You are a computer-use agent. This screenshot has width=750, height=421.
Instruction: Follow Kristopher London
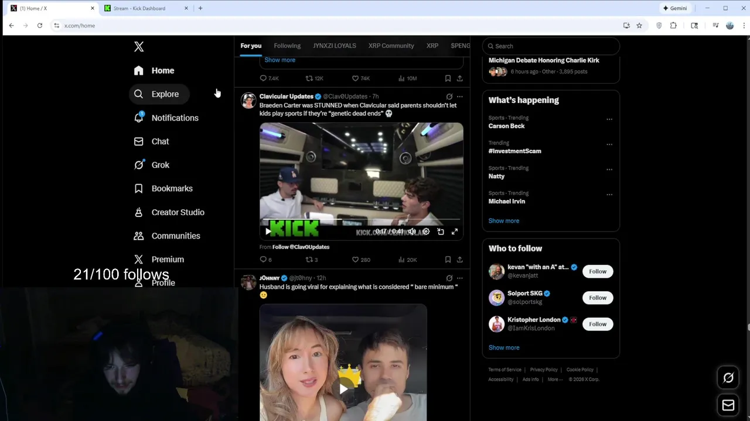click(598, 324)
